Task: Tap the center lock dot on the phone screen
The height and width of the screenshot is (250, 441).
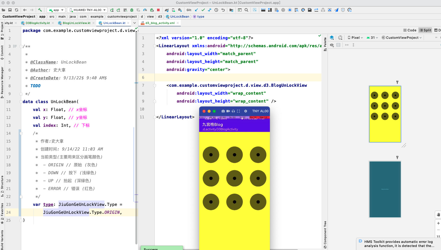Action: (x=234, y=178)
